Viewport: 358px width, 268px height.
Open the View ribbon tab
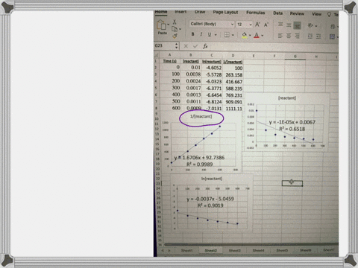click(316, 14)
